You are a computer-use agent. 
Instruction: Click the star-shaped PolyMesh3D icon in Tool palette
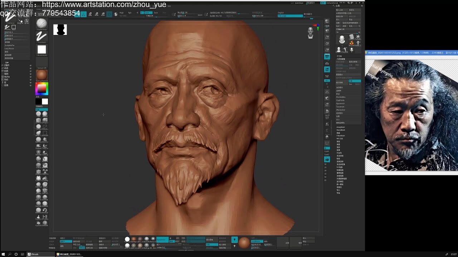click(358, 37)
